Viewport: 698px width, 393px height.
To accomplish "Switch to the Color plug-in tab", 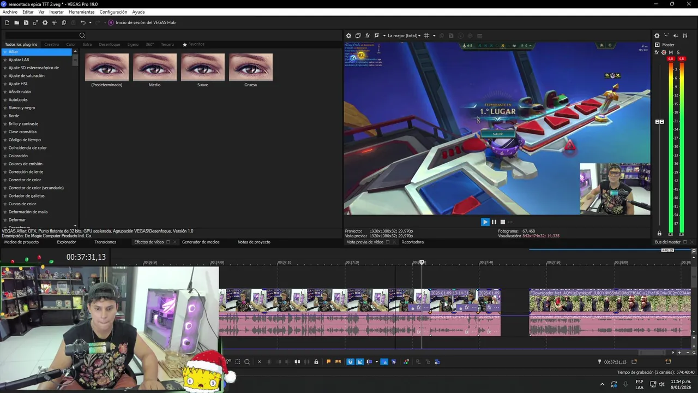I will [71, 44].
